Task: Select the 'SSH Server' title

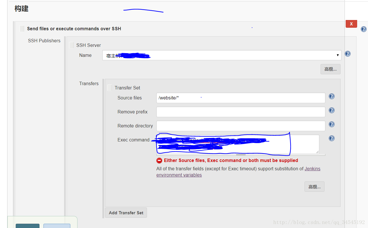Action: pyautogui.click(x=88, y=45)
